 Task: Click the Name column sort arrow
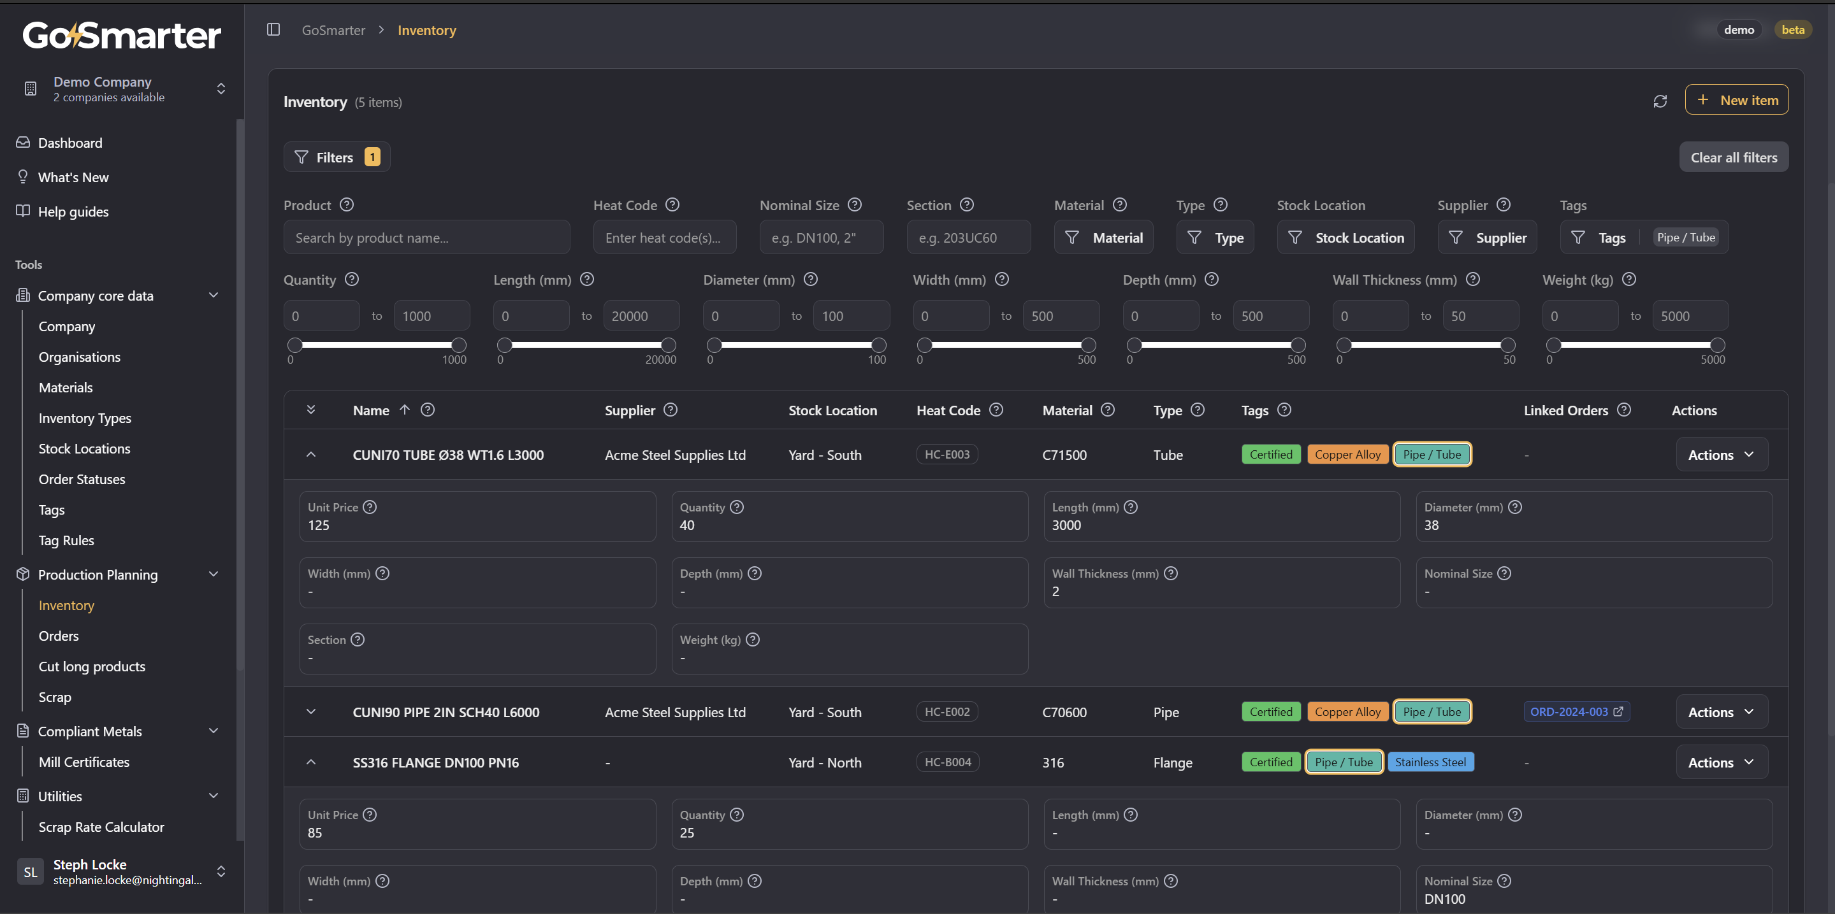(x=405, y=410)
